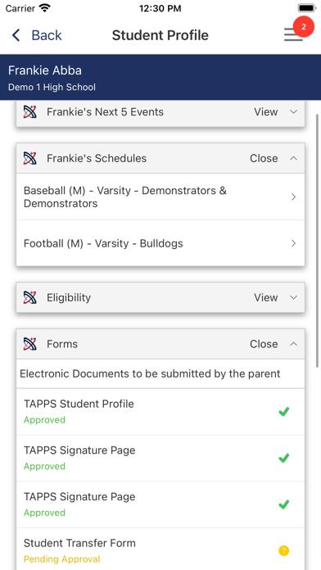Tap green checkmark on first TAPPS Signature Page
Viewport: 321px width, 570px height.
tap(283, 458)
